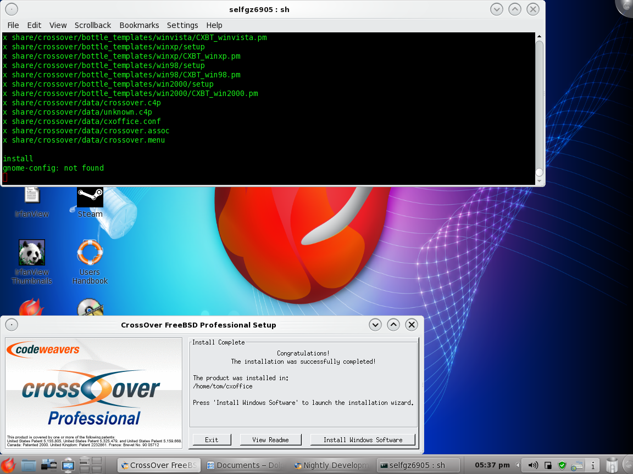Open the Help menu in terminal
This screenshot has width=633, height=474.
(x=214, y=25)
